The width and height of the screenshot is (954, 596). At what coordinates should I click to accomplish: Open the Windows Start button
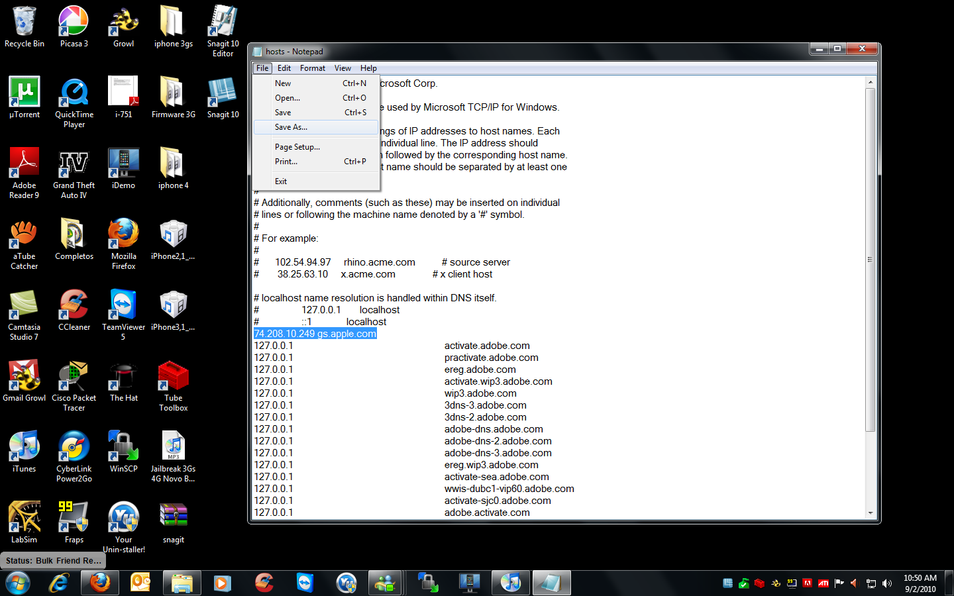point(18,583)
